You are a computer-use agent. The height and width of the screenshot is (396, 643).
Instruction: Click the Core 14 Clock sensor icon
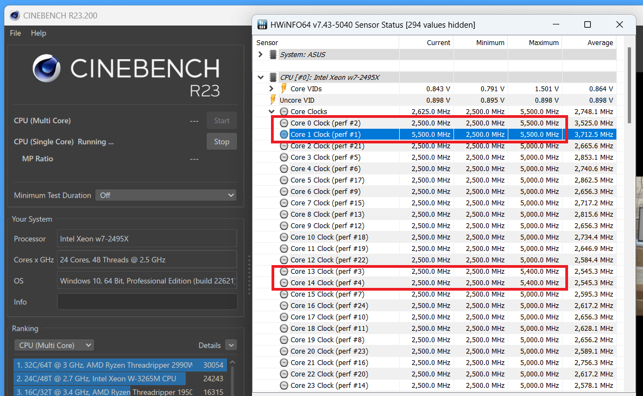click(284, 282)
